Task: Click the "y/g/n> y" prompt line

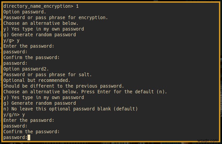Action: point(14,114)
